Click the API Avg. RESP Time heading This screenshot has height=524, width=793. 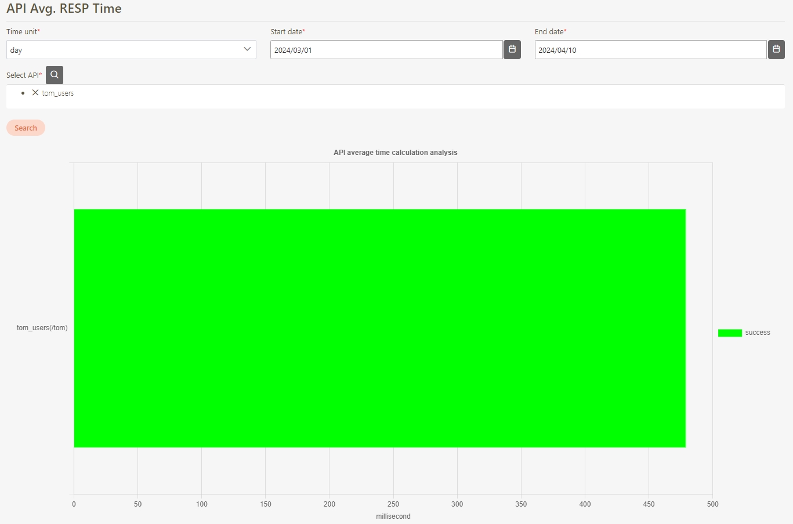coord(64,9)
